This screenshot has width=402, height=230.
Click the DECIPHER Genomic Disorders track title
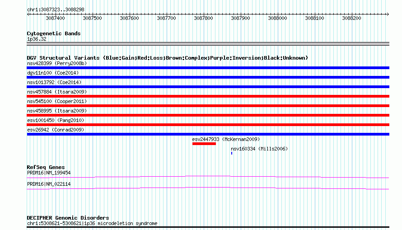(68, 218)
